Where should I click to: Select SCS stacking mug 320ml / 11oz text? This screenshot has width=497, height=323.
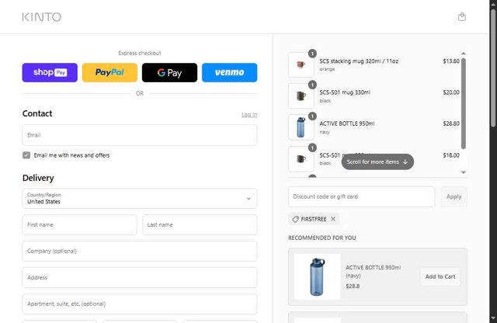(359, 61)
